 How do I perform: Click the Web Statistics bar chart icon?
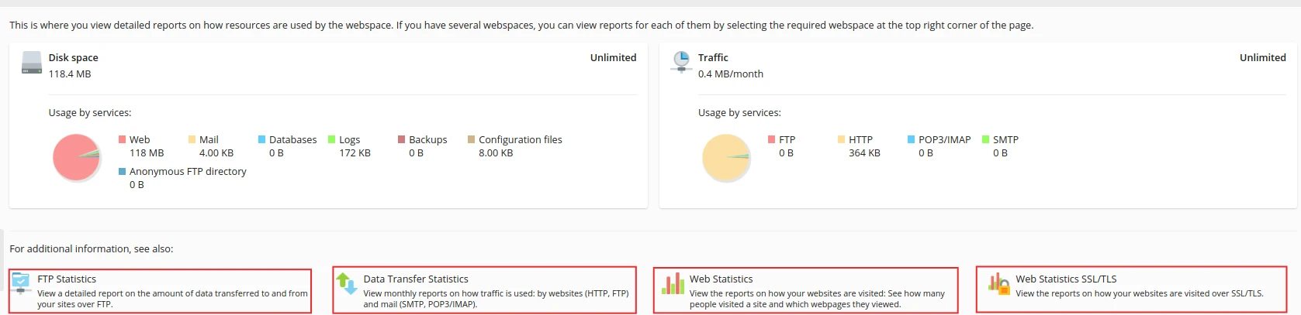coord(673,283)
